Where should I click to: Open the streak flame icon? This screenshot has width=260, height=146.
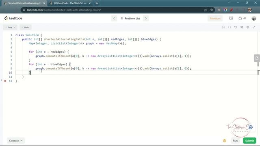click(240, 18)
